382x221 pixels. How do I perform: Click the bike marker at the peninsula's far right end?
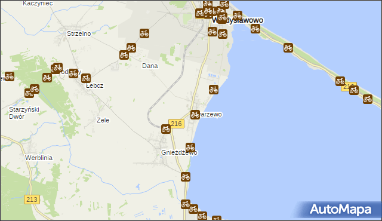[x=368, y=99]
